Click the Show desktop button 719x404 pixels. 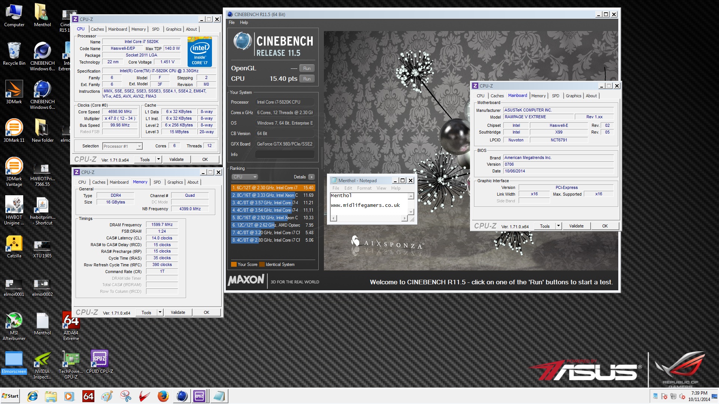(715, 396)
